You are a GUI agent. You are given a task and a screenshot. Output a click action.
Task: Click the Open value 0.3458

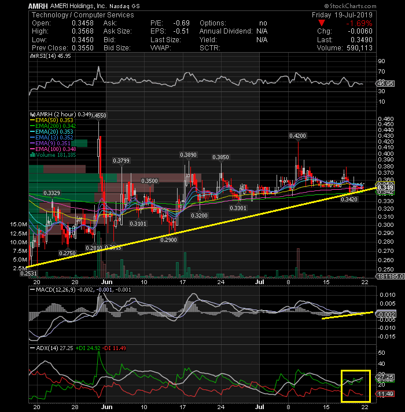pos(83,23)
